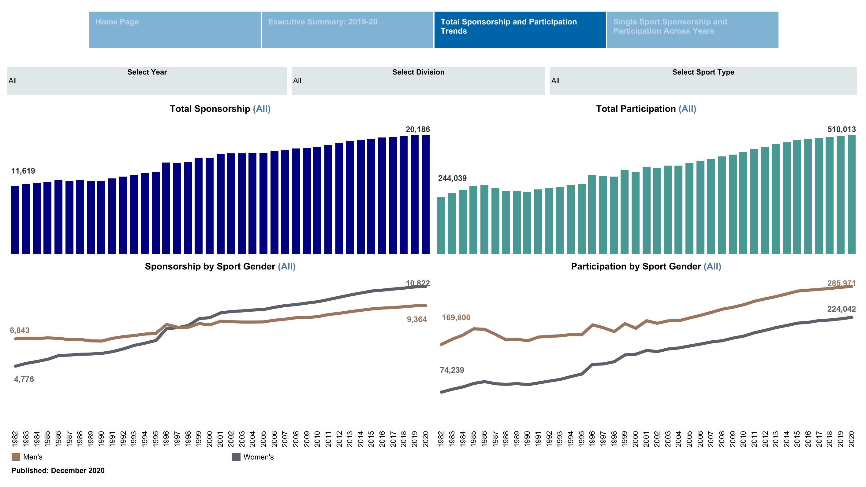Screen dimensions: 866x487
Task: Click the Men's legend color swatch
Action: [x=16, y=457]
